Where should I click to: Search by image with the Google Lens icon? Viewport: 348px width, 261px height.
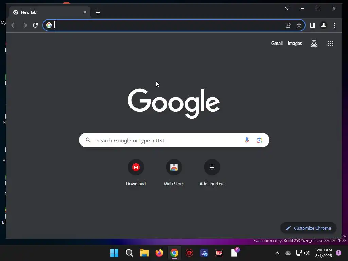click(259, 140)
